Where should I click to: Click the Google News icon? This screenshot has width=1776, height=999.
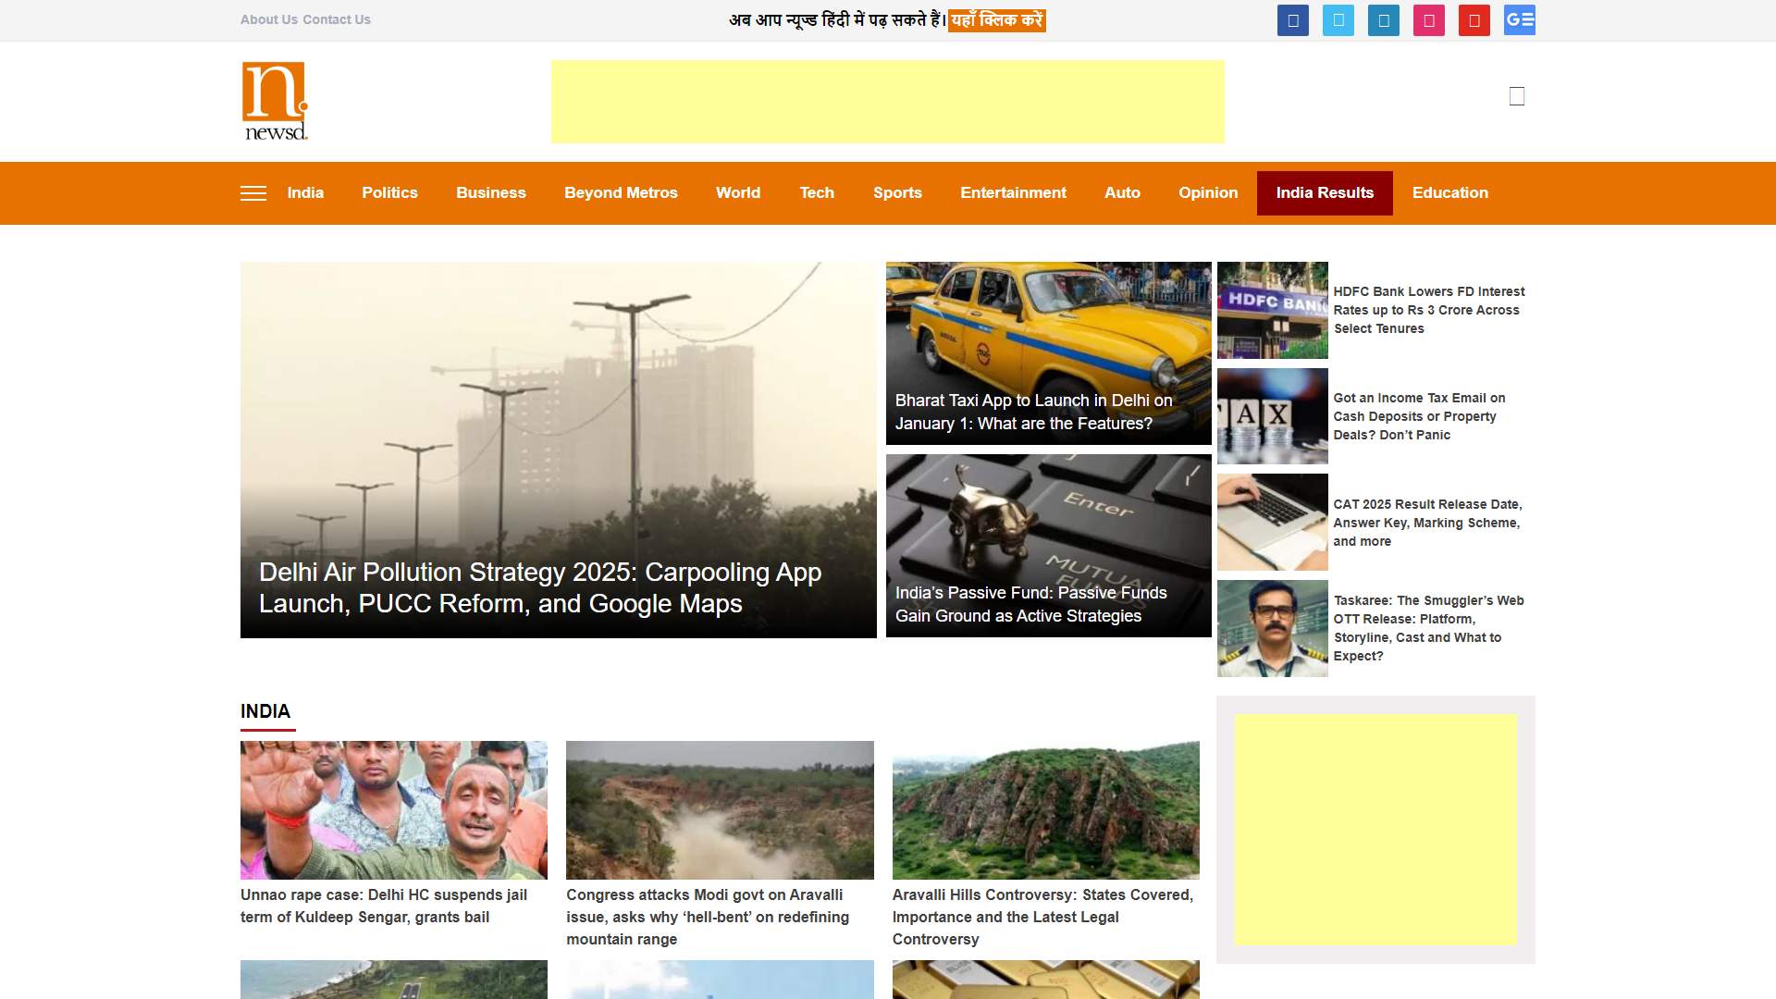click(x=1519, y=20)
